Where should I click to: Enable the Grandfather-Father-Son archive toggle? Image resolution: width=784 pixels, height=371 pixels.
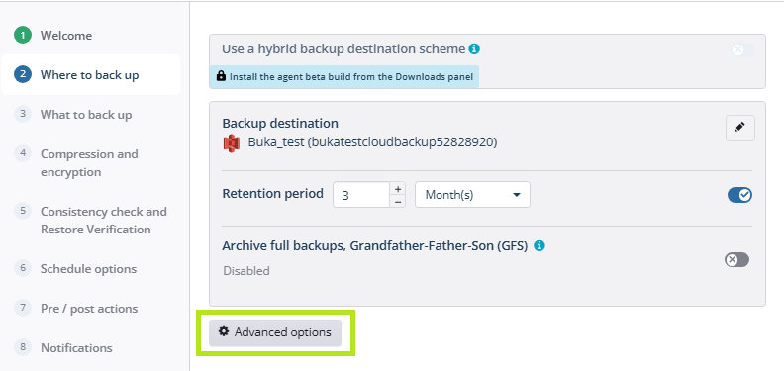737,260
